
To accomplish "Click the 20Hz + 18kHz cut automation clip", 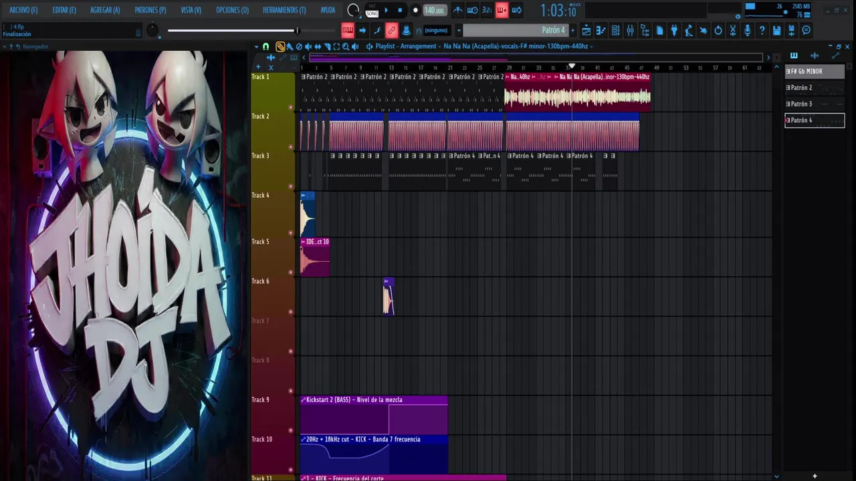I will 374,454.
